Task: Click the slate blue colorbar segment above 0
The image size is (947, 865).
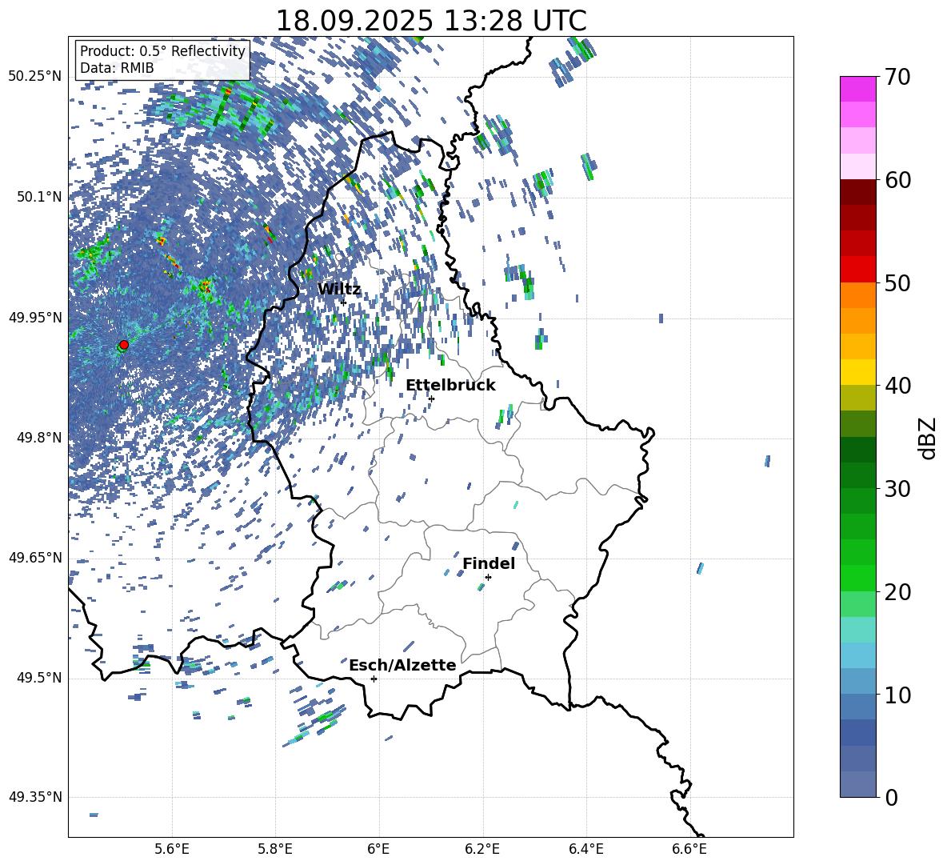Action: 857,784
